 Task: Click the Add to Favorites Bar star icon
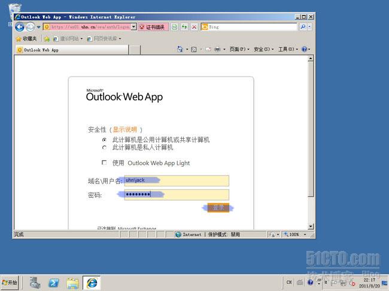tap(47, 39)
